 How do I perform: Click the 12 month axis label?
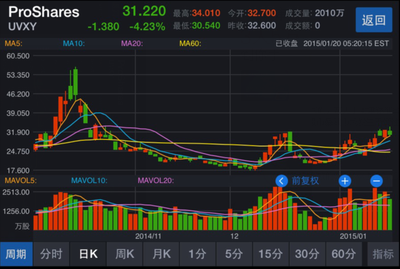click(234, 236)
